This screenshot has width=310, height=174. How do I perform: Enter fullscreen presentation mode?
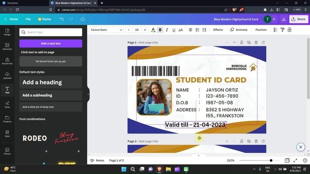(295, 160)
